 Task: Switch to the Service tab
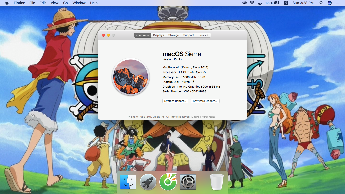(x=203, y=35)
